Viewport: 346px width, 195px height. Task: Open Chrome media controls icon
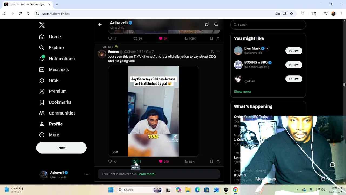coord(325,14)
